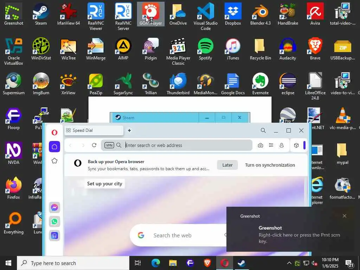Screen dimensions: 360x270
Task: Click Later on the backup prompt
Action: point(227,165)
